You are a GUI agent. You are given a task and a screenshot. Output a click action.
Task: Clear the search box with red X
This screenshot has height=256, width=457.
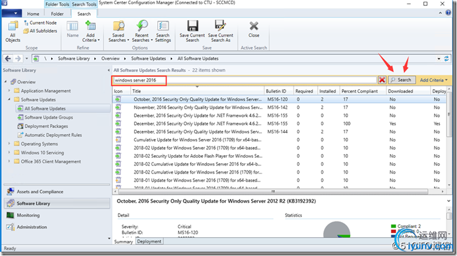tap(382, 80)
